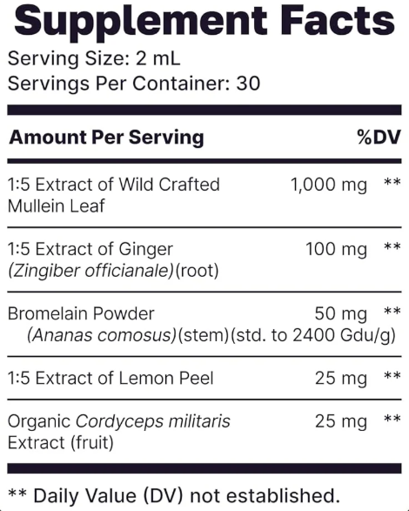Click the Amount Per Serving header
The image size is (409, 511).
pos(106,138)
